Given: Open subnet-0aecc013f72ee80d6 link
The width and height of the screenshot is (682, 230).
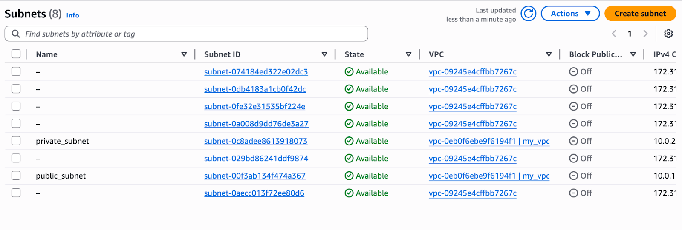Looking at the screenshot, I should pyautogui.click(x=254, y=193).
